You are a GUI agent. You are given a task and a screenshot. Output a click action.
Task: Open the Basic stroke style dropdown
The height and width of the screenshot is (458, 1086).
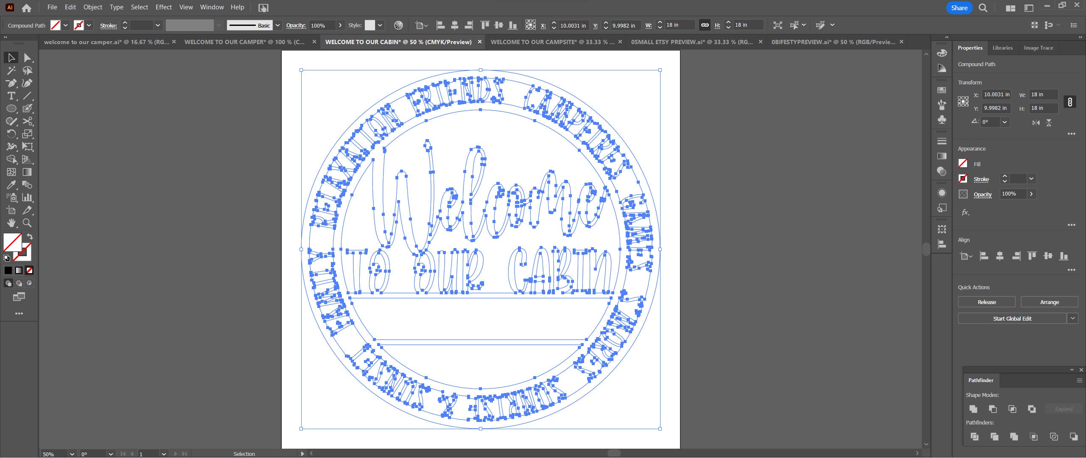[277, 25]
